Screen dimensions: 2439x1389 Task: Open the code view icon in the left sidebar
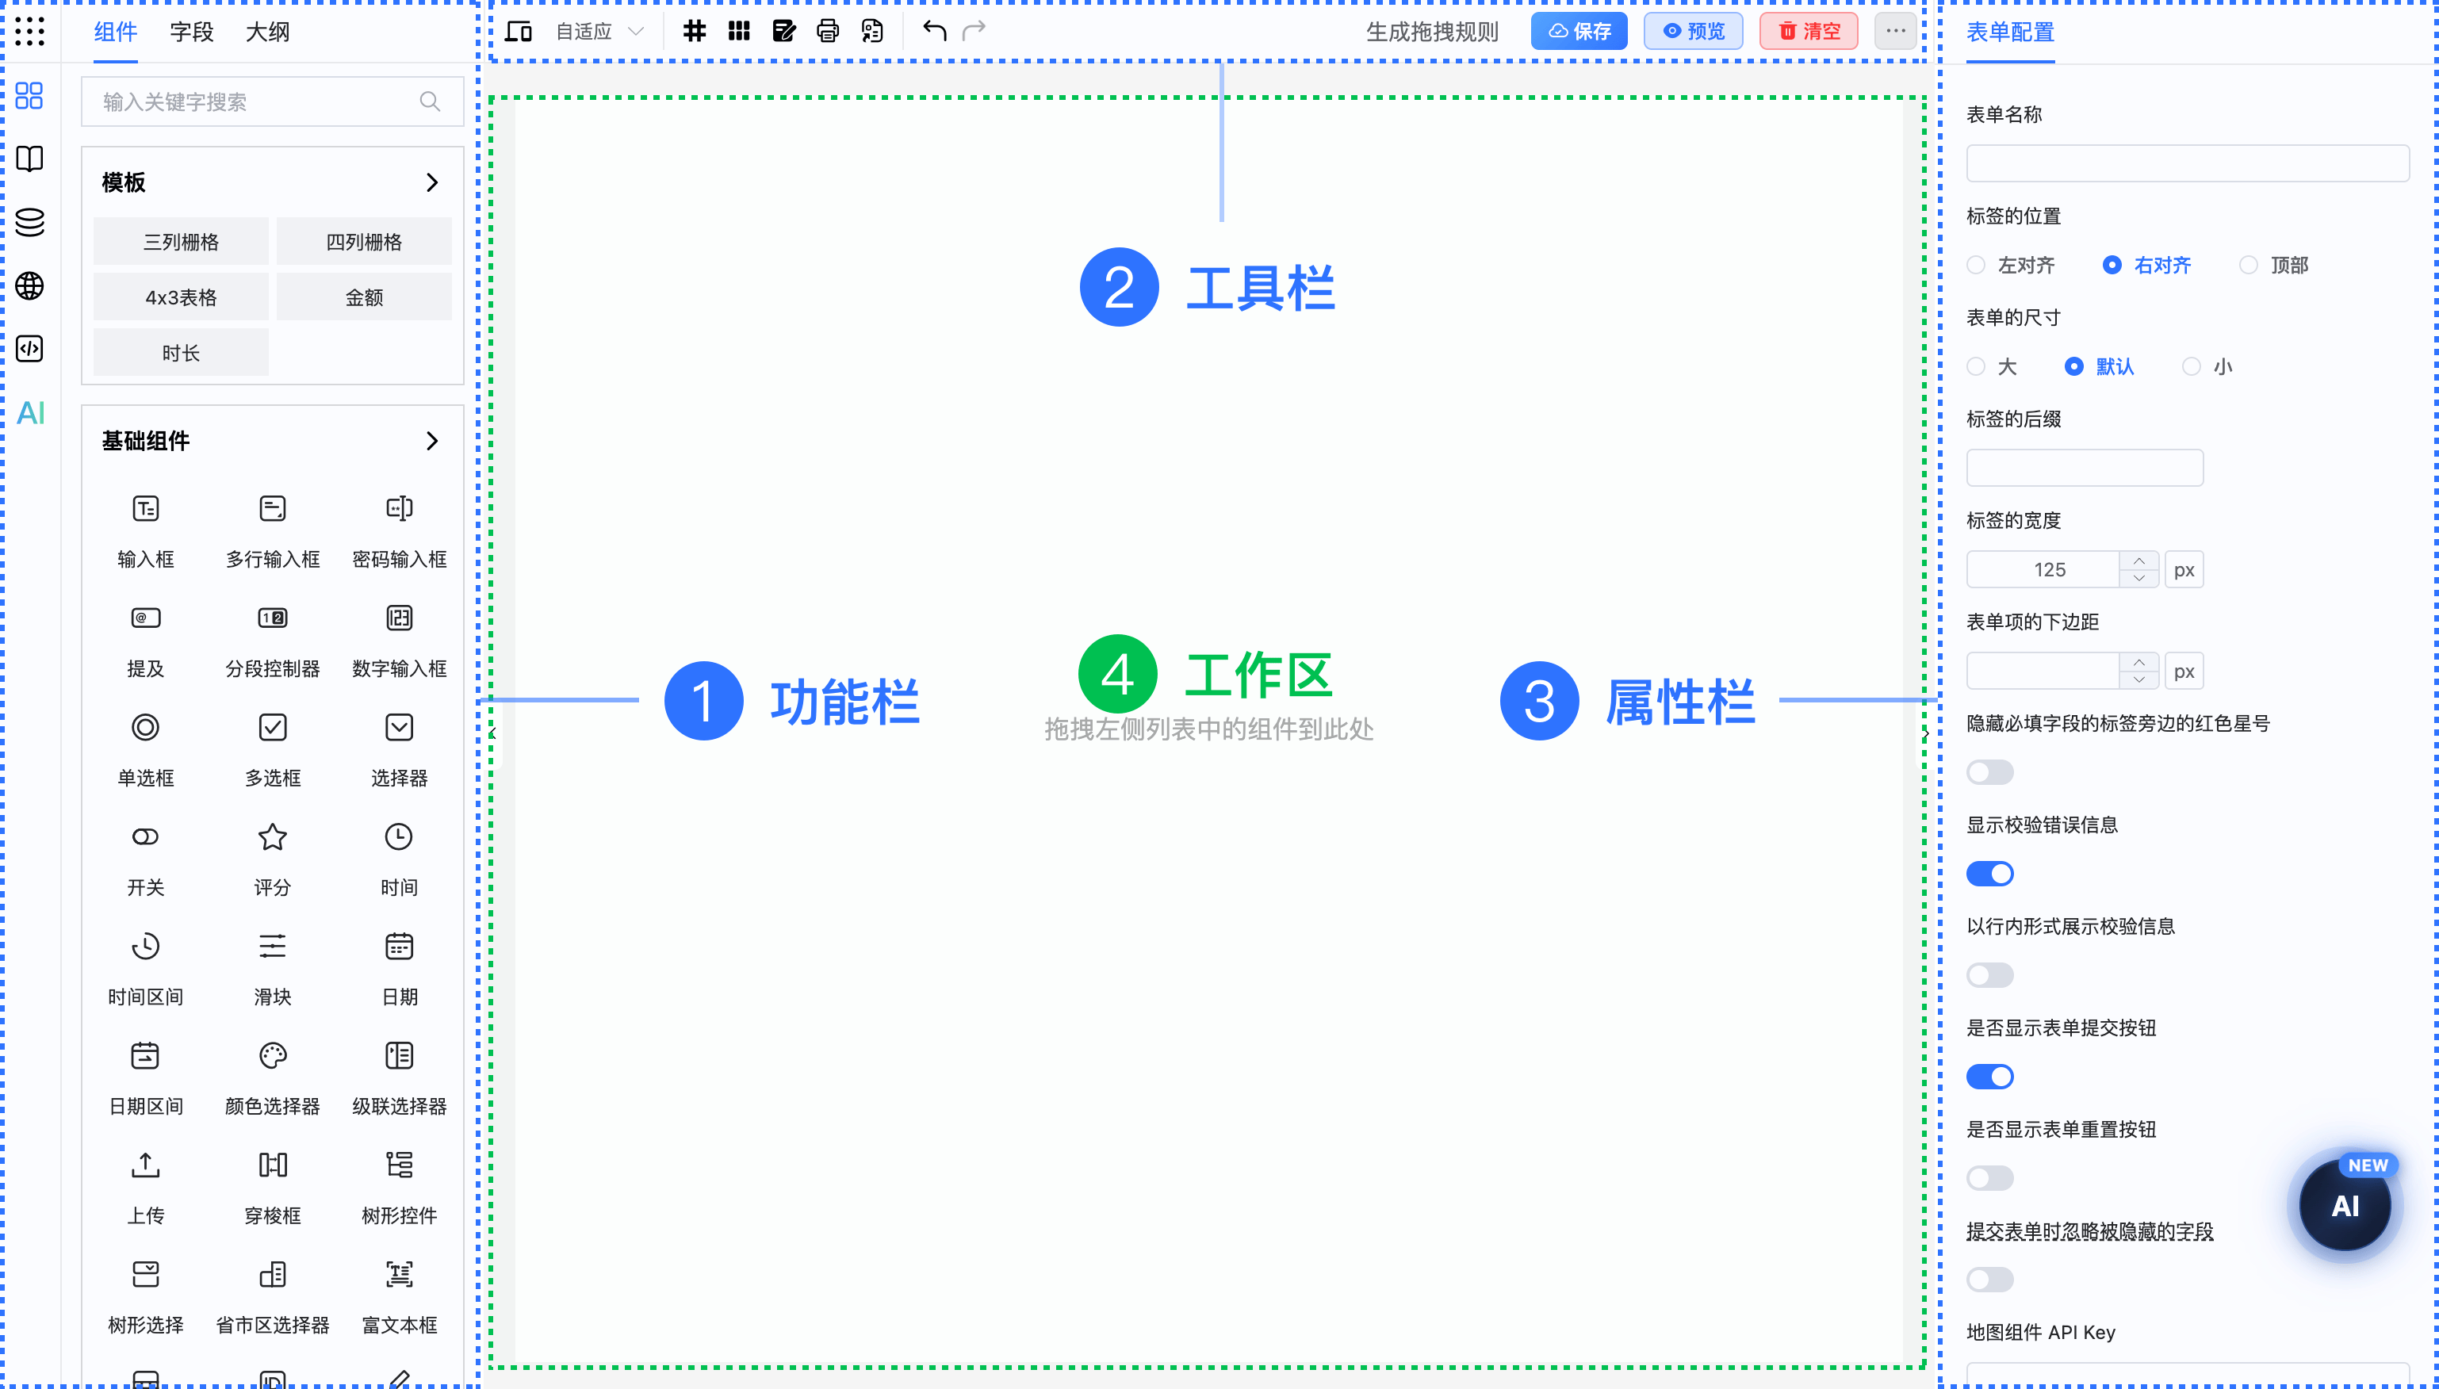tap(29, 349)
